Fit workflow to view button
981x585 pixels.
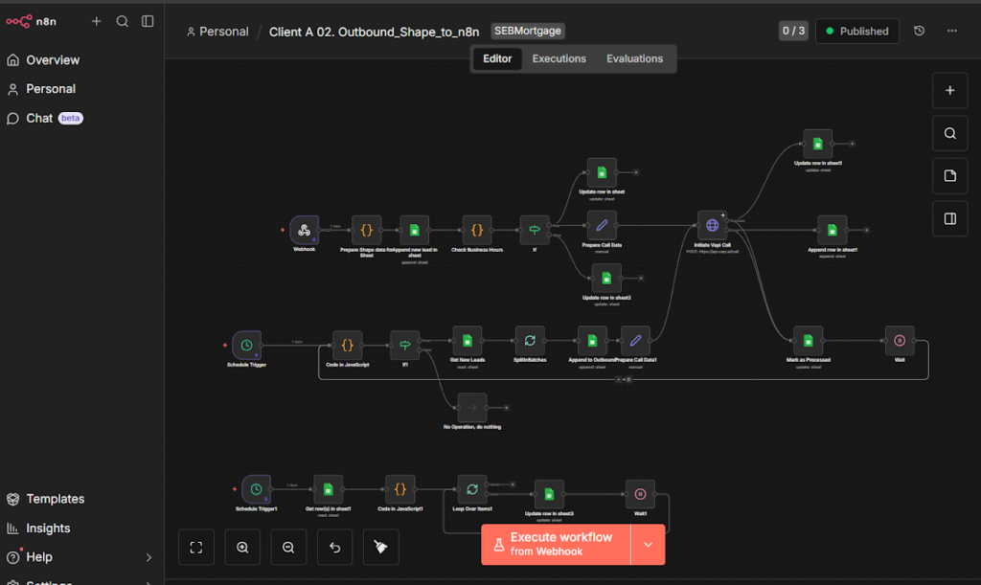click(x=196, y=547)
